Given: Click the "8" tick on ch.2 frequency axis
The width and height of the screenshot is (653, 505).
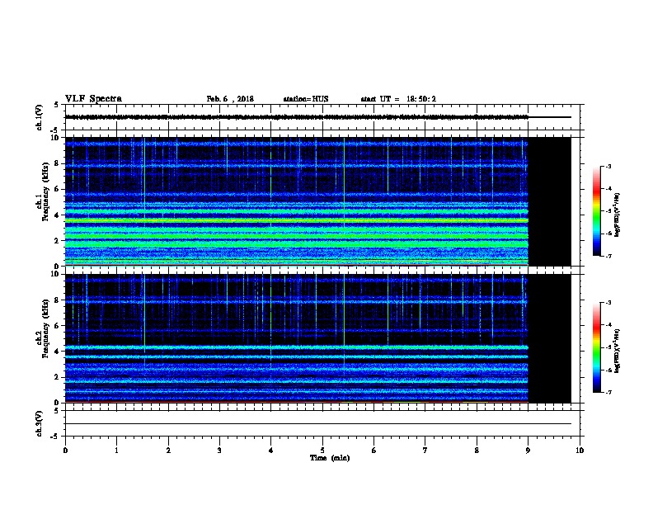Looking at the screenshot, I should coord(57,300).
